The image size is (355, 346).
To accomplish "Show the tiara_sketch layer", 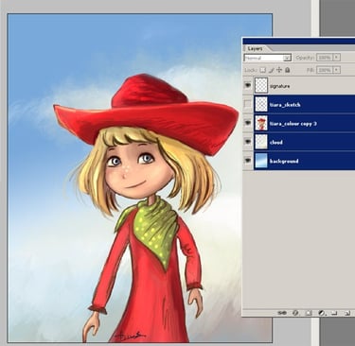I will tap(248, 104).
